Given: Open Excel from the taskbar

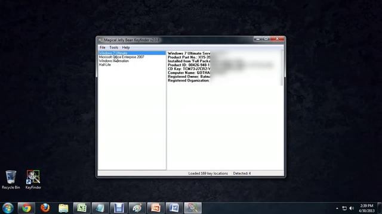Looking at the screenshot, I should (x=82, y=208).
